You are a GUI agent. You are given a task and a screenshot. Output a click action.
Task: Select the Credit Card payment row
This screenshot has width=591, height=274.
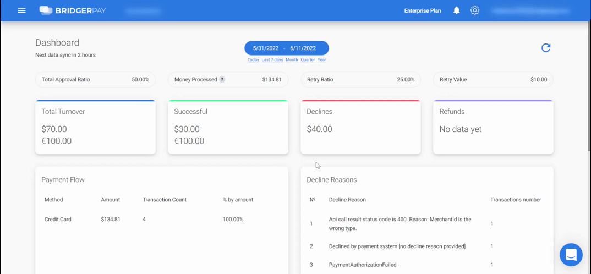(162, 220)
